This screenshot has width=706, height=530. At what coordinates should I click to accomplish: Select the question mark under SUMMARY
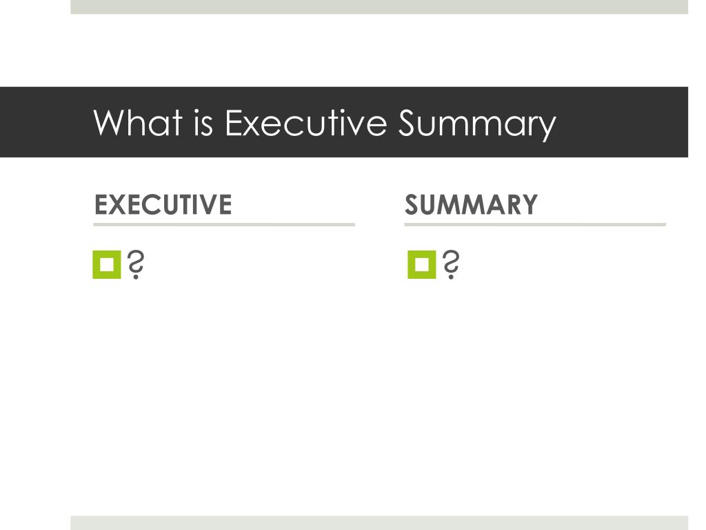pyautogui.click(x=451, y=264)
